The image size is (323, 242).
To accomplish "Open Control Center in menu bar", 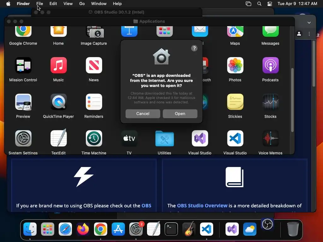I will (x=270, y=4).
